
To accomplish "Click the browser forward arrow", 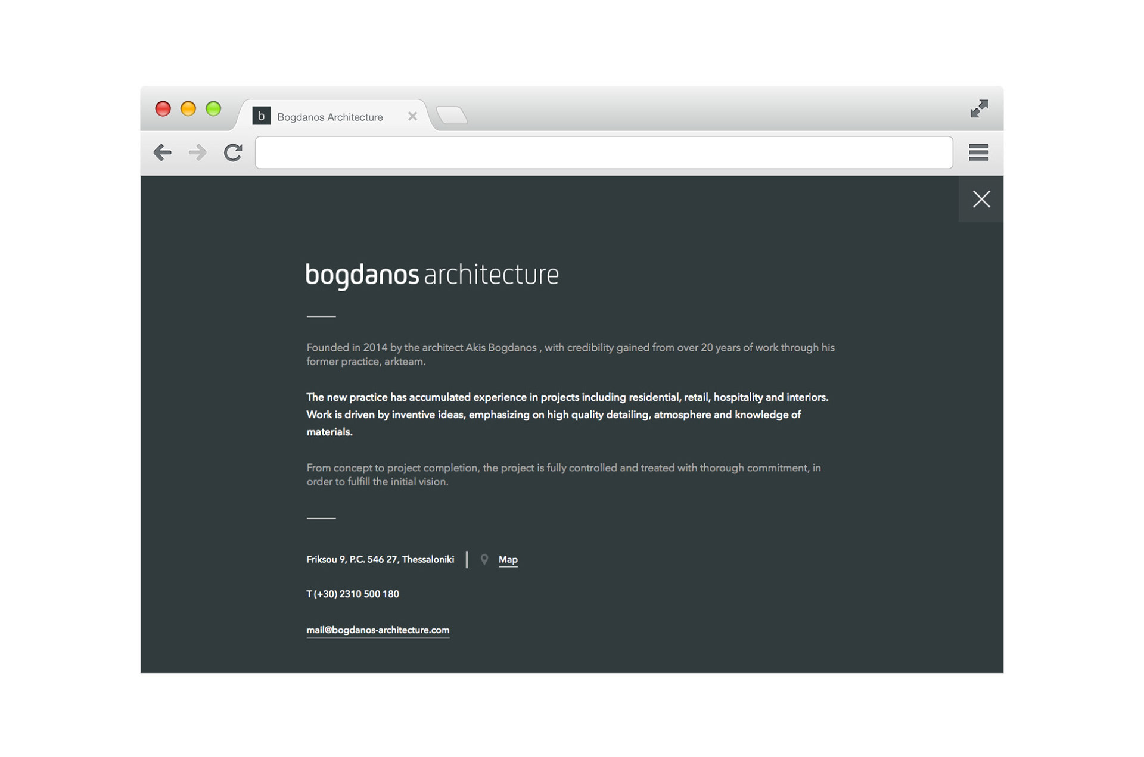I will click(197, 152).
